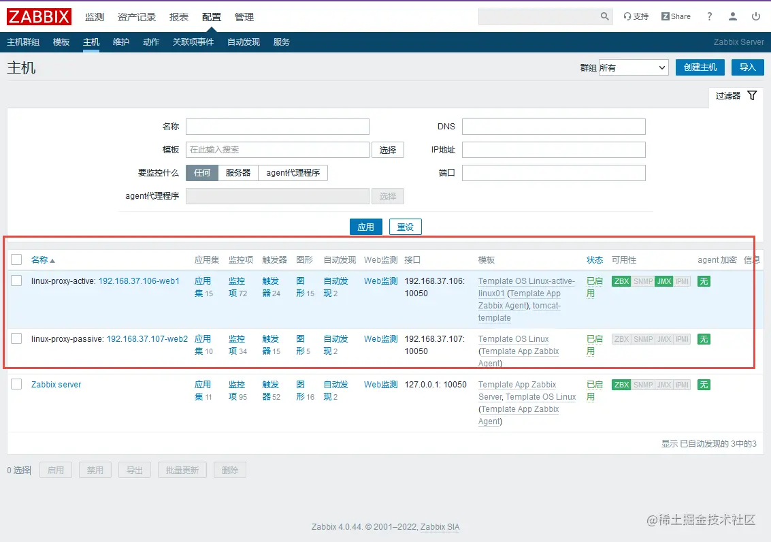Focus the IP地址 filter input
771x542 pixels.
[554, 150]
